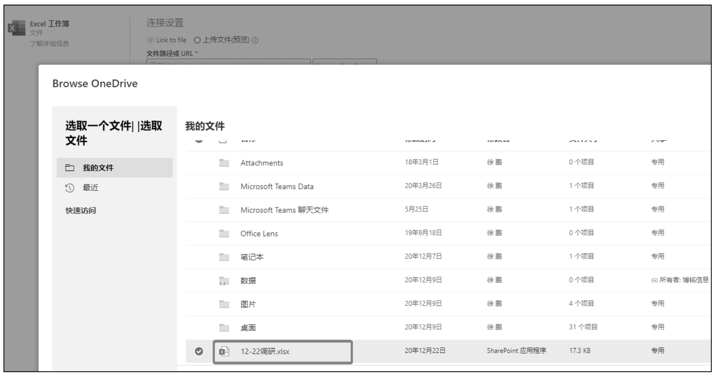Screen dimensions: 717x376
Task: Open the 最近 section
Action: tap(90, 187)
